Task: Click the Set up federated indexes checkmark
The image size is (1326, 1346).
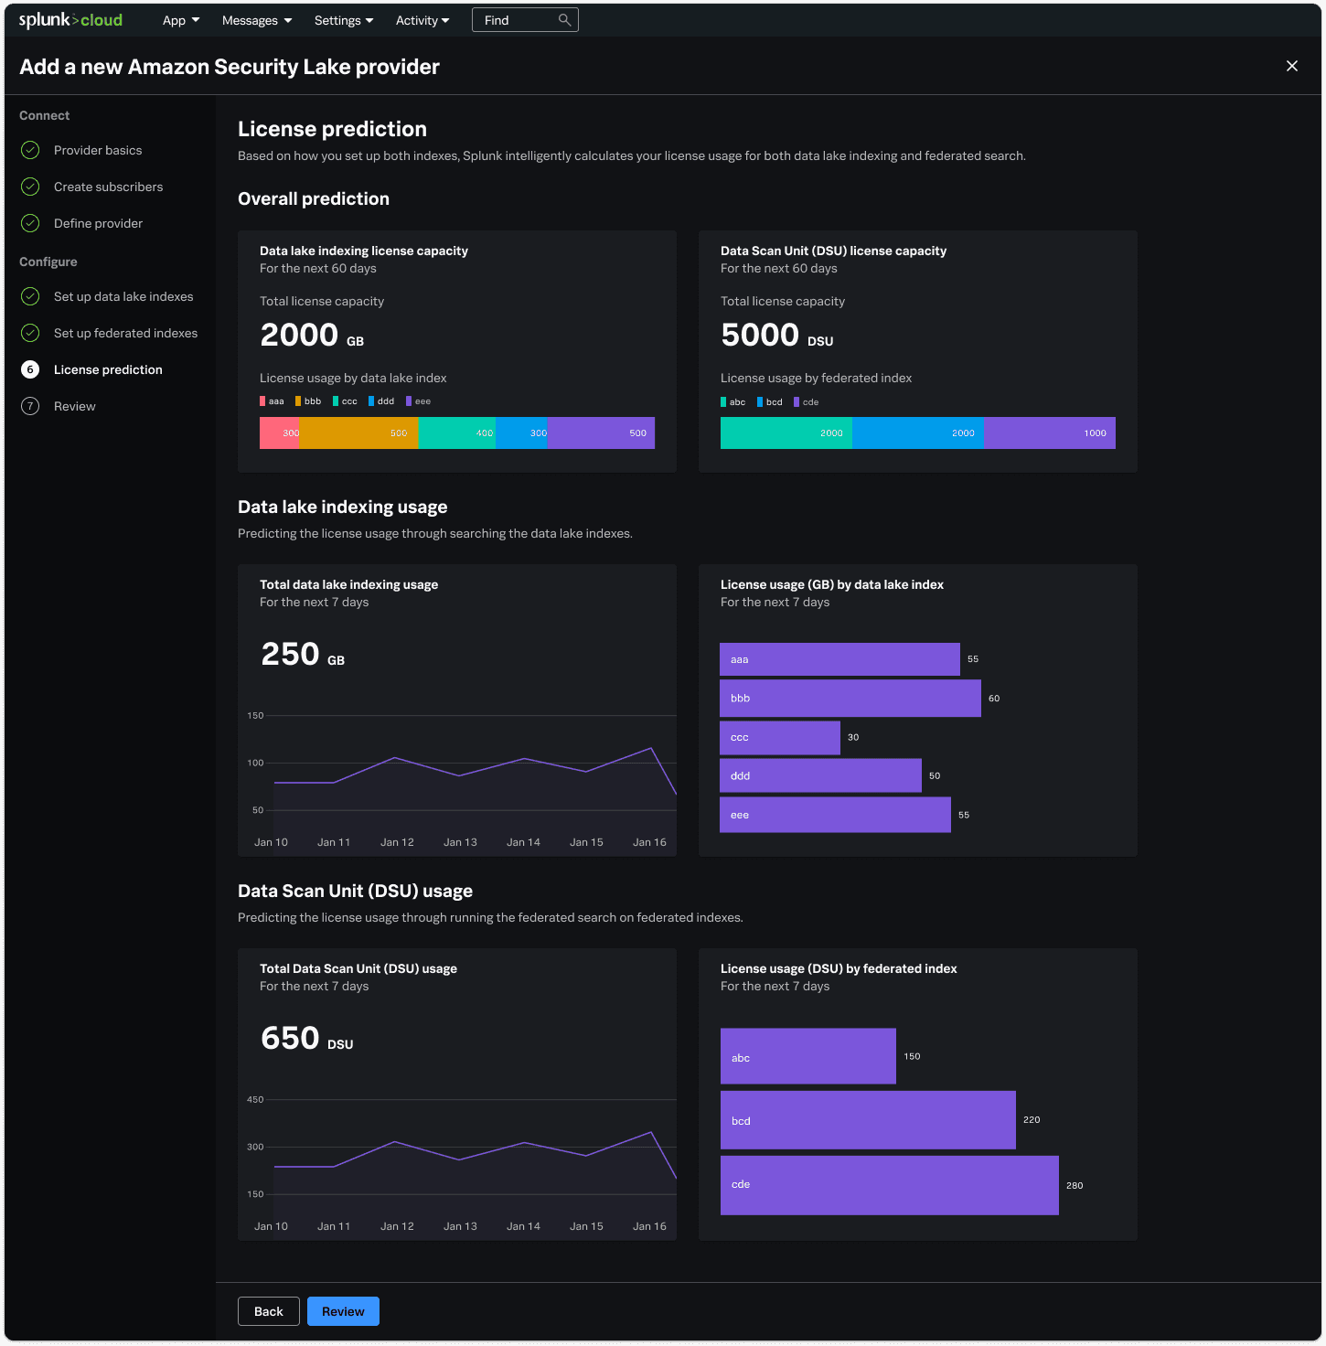Action: coord(30,333)
